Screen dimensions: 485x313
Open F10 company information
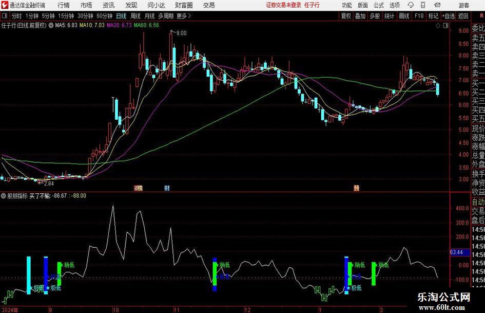coord(419,16)
